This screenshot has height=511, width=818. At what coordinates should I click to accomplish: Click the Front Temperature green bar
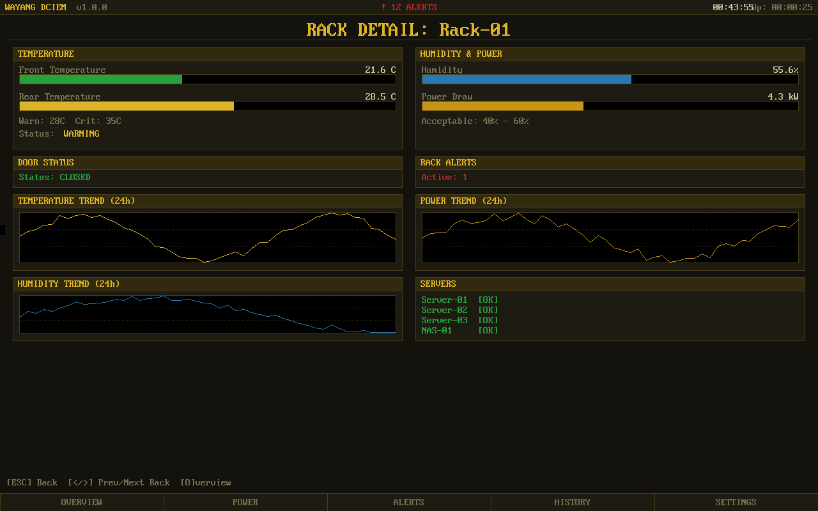[101, 79]
